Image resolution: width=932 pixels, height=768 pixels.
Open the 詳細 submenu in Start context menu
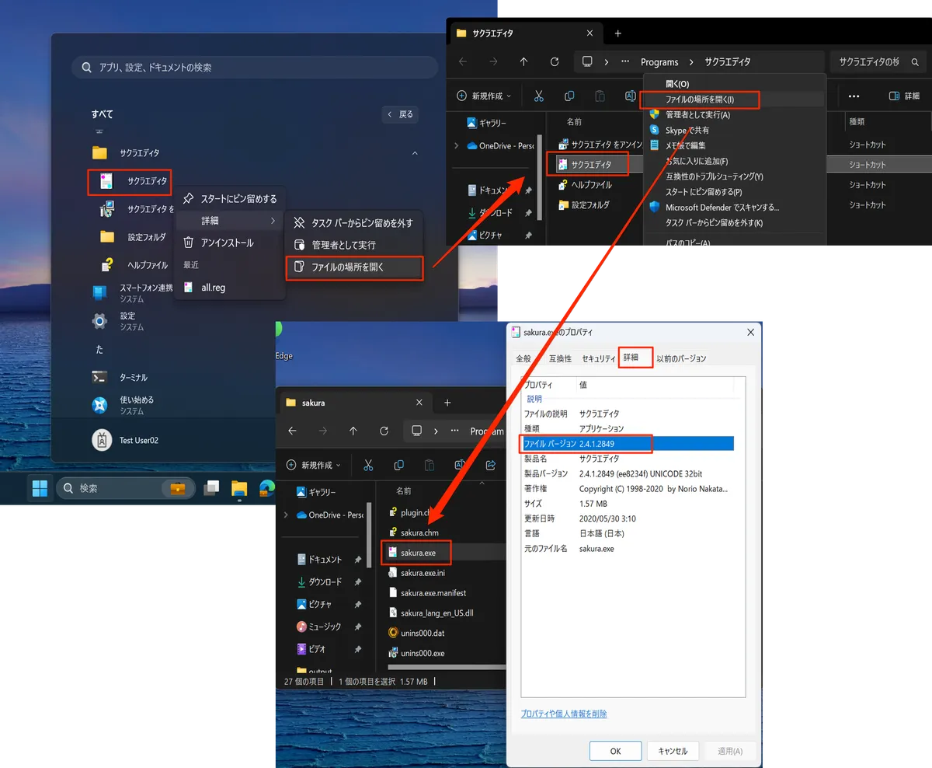229,221
